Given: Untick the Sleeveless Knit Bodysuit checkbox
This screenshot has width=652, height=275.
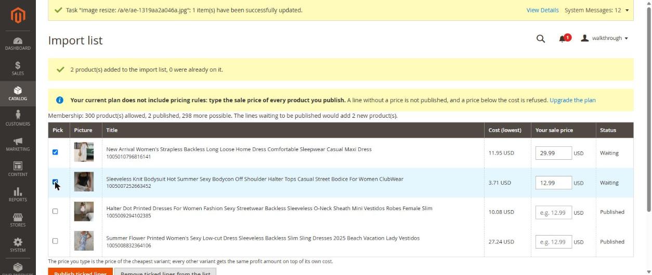Looking at the screenshot, I should (x=55, y=182).
